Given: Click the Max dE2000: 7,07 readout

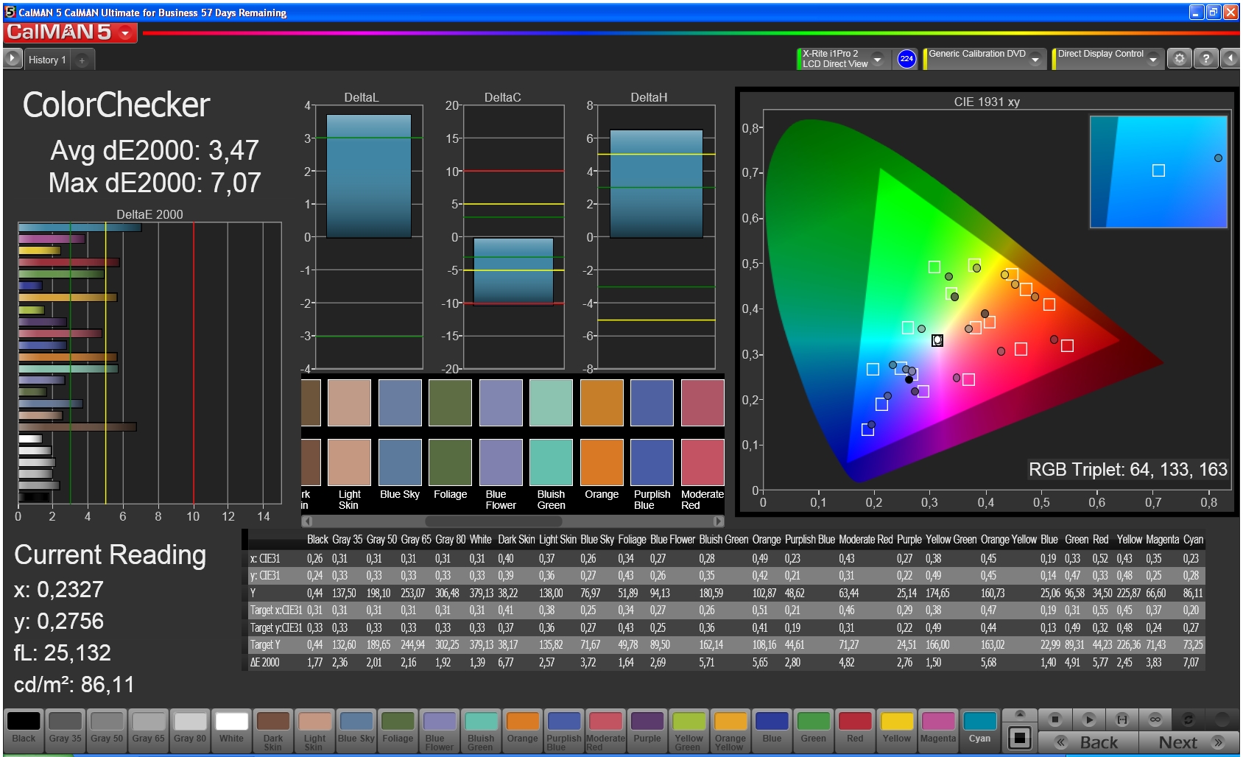Looking at the screenshot, I should tap(155, 183).
